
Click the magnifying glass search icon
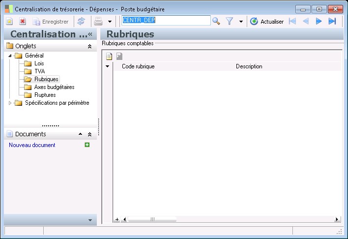[x=216, y=21]
